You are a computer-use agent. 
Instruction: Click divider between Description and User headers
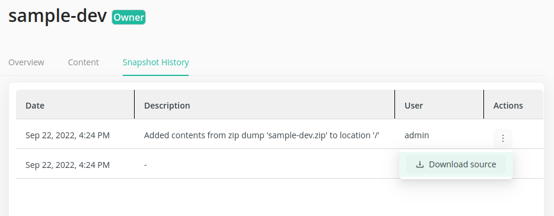394,104
